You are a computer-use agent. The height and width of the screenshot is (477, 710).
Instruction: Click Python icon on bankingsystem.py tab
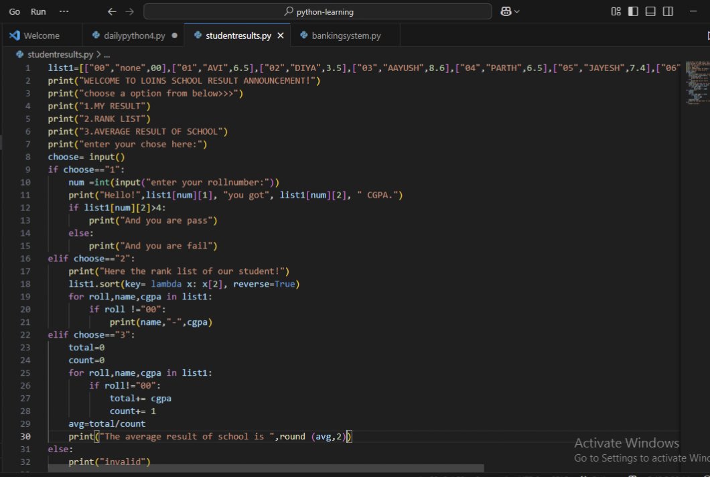(x=304, y=35)
